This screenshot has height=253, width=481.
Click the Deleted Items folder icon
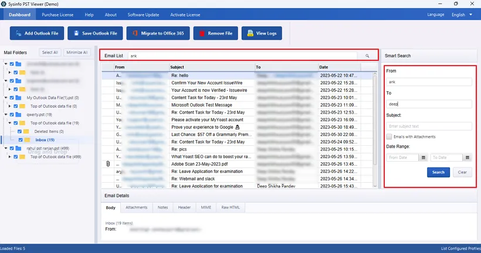pos(26,131)
